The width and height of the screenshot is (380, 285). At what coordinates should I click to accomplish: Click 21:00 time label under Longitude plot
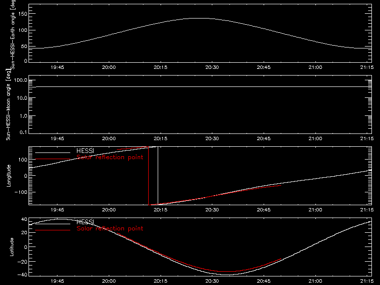315,210
